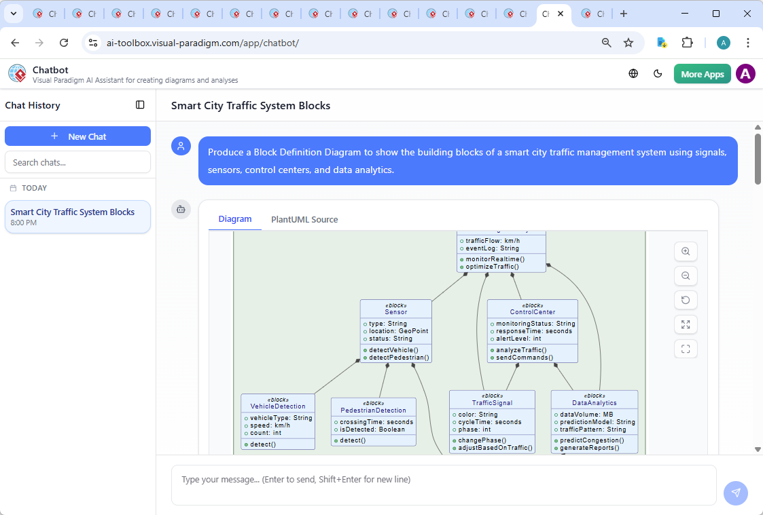Open More Apps
The width and height of the screenshot is (763, 515).
click(x=702, y=73)
